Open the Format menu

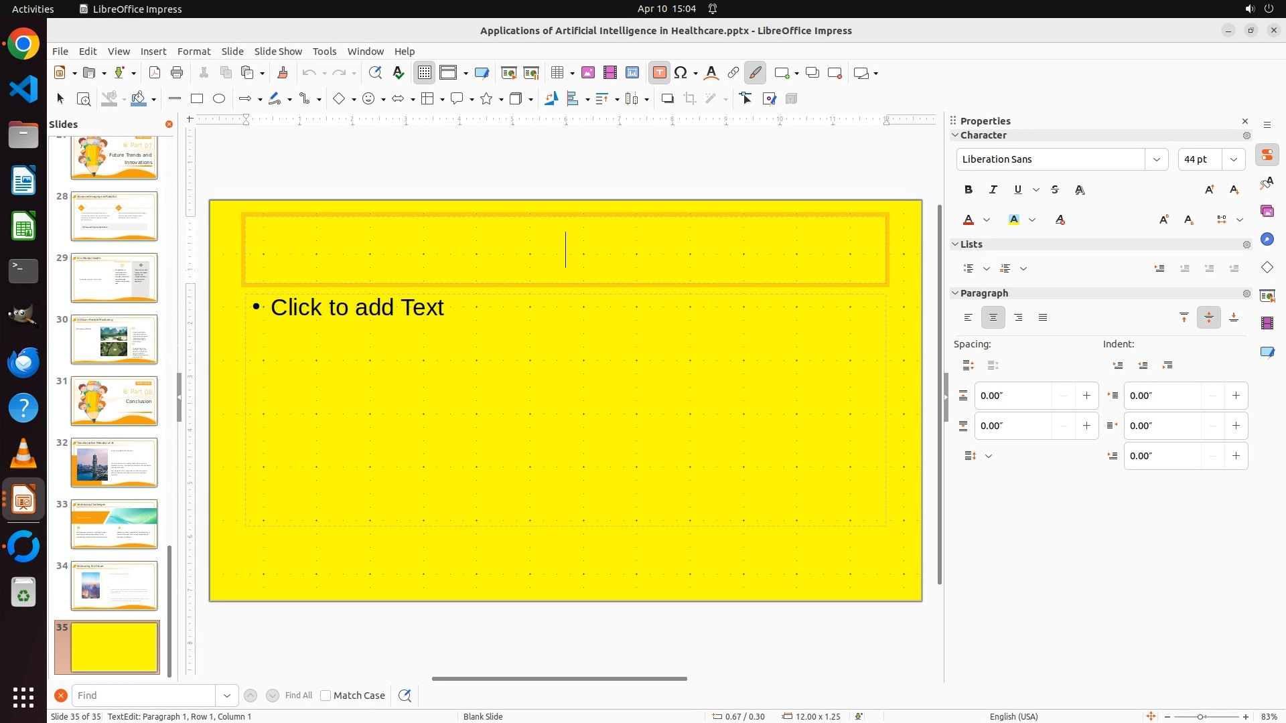(194, 52)
